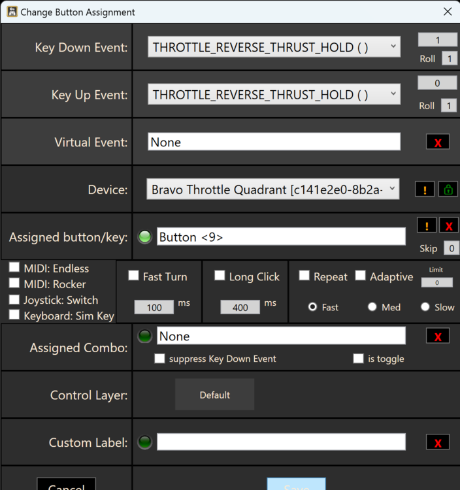Clear the assigned button with red X
The width and height of the screenshot is (460, 490).
[x=448, y=225]
